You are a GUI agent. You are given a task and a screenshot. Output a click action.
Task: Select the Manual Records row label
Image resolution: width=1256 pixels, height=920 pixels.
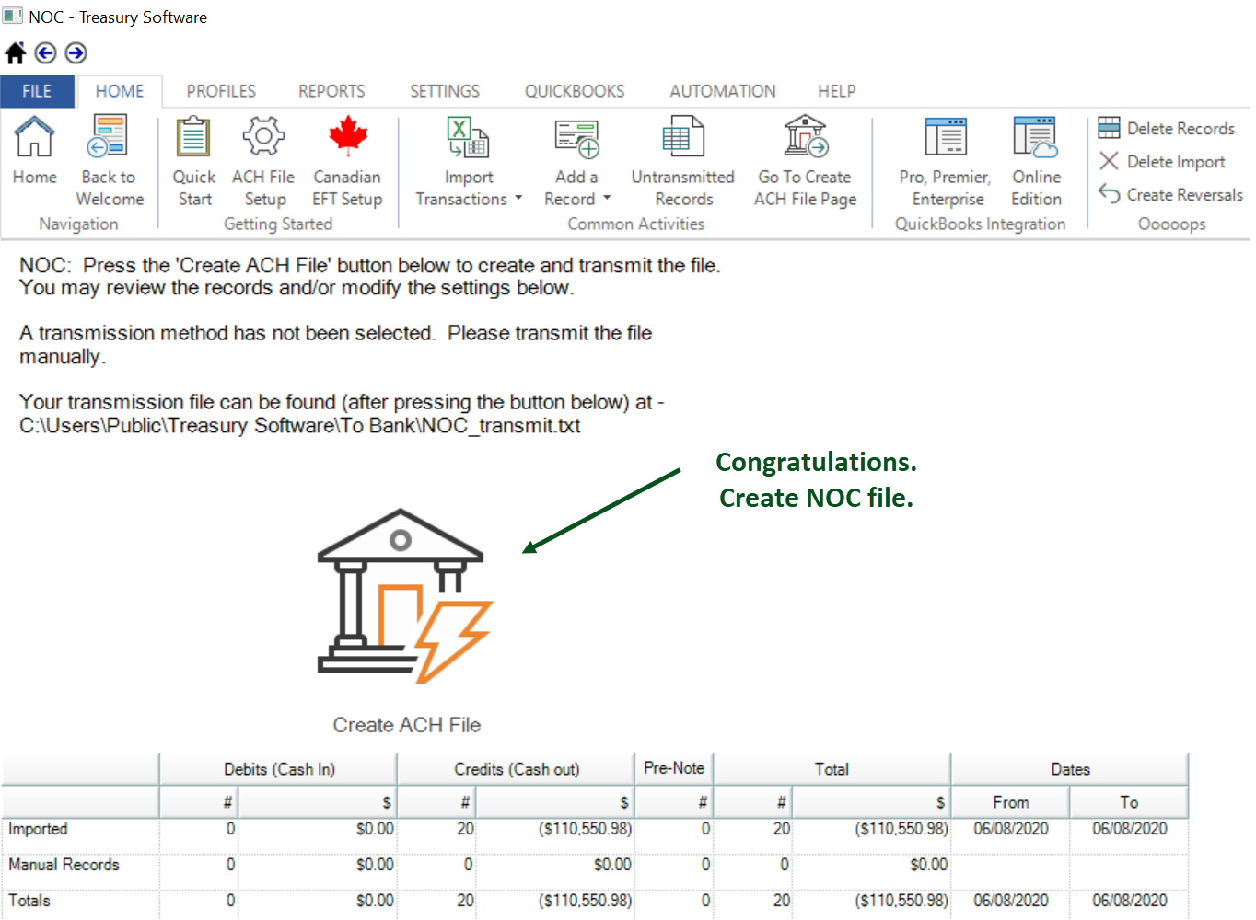coord(64,865)
